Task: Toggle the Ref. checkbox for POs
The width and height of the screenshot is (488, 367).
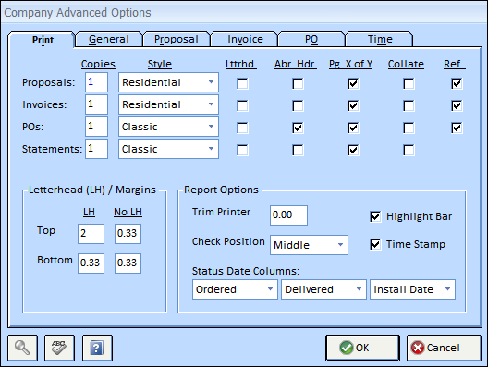Action: (x=457, y=128)
